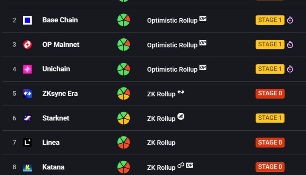Viewport: 306px width, 175px height.
Task: Click the ZKsync Era logo icon
Action: 27,94
